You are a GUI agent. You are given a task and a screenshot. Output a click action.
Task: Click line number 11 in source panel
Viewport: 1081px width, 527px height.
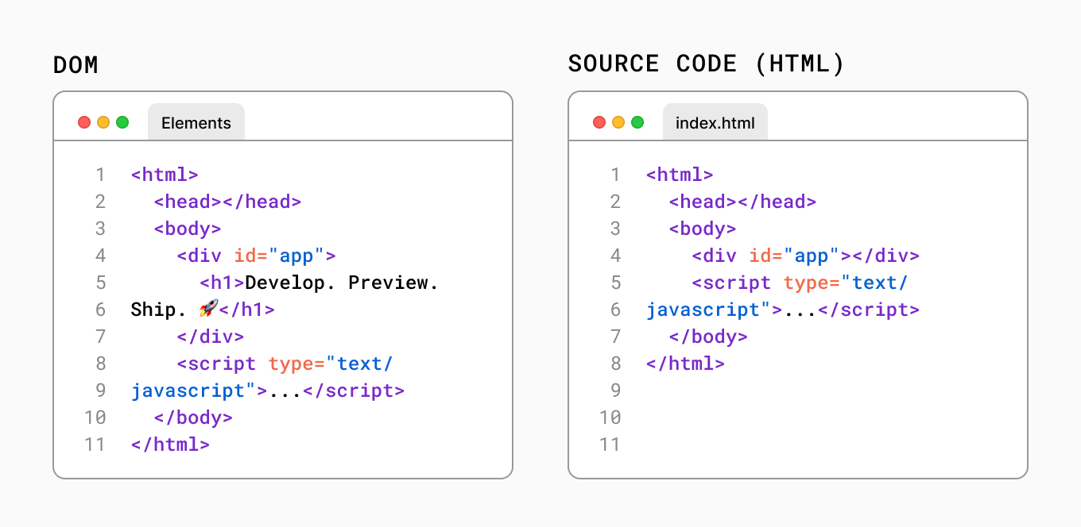coord(610,444)
